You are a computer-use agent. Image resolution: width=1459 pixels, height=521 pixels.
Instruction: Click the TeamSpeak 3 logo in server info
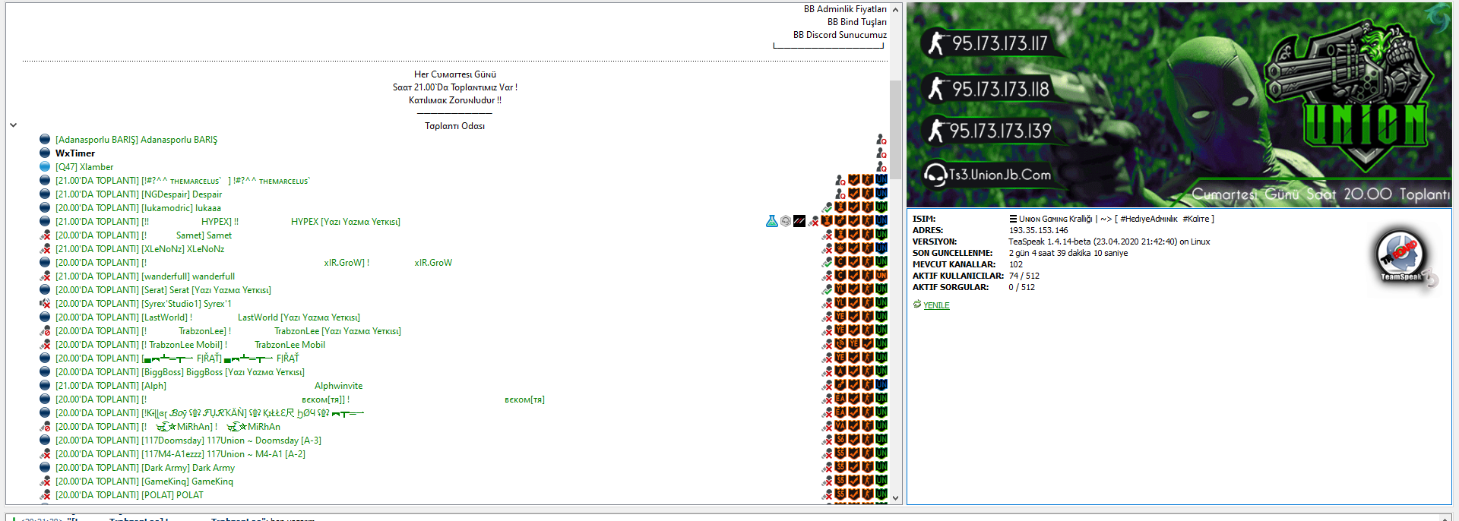tap(1406, 258)
